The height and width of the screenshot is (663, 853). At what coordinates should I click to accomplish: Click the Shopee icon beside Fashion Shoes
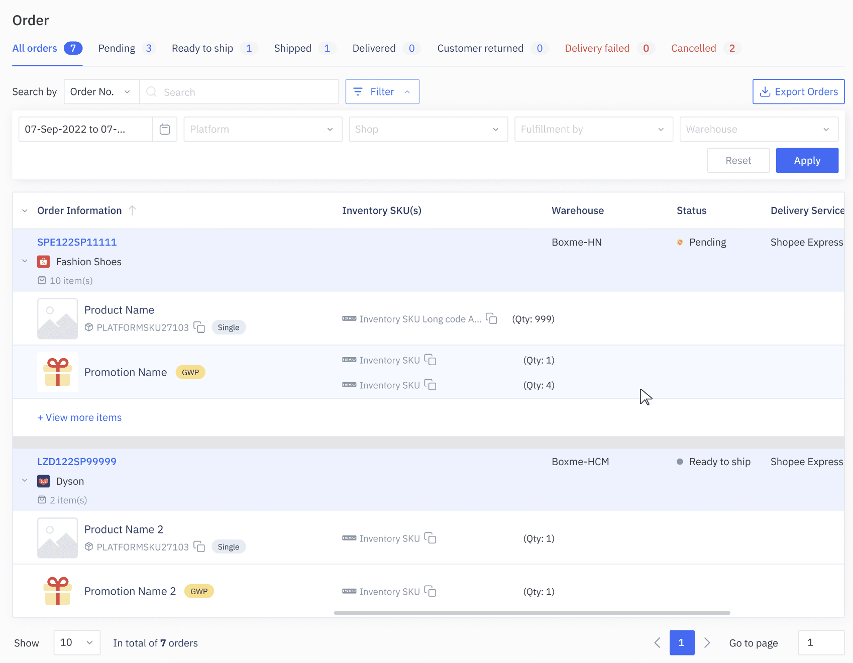(44, 262)
